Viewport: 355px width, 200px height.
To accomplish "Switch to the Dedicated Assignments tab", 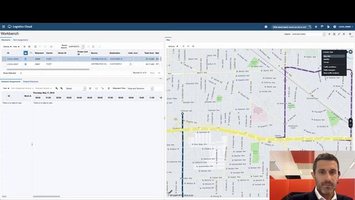I will (11, 82).
